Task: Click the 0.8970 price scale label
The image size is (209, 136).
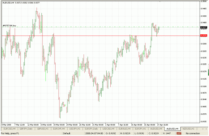Action: 204,114
